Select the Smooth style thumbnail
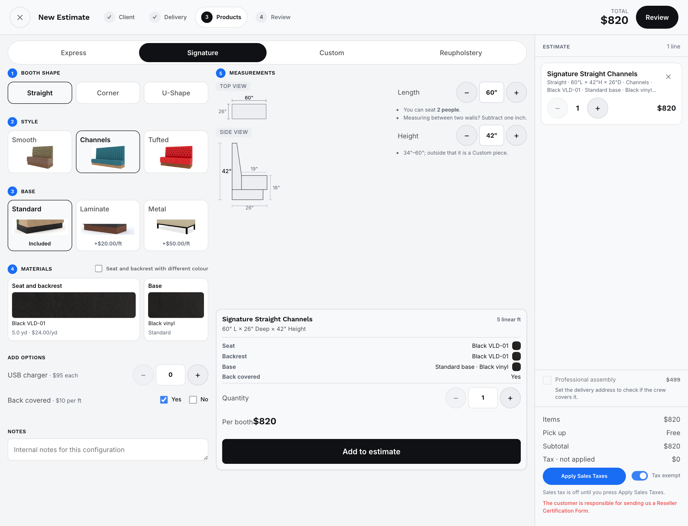The image size is (688, 526). [x=40, y=152]
